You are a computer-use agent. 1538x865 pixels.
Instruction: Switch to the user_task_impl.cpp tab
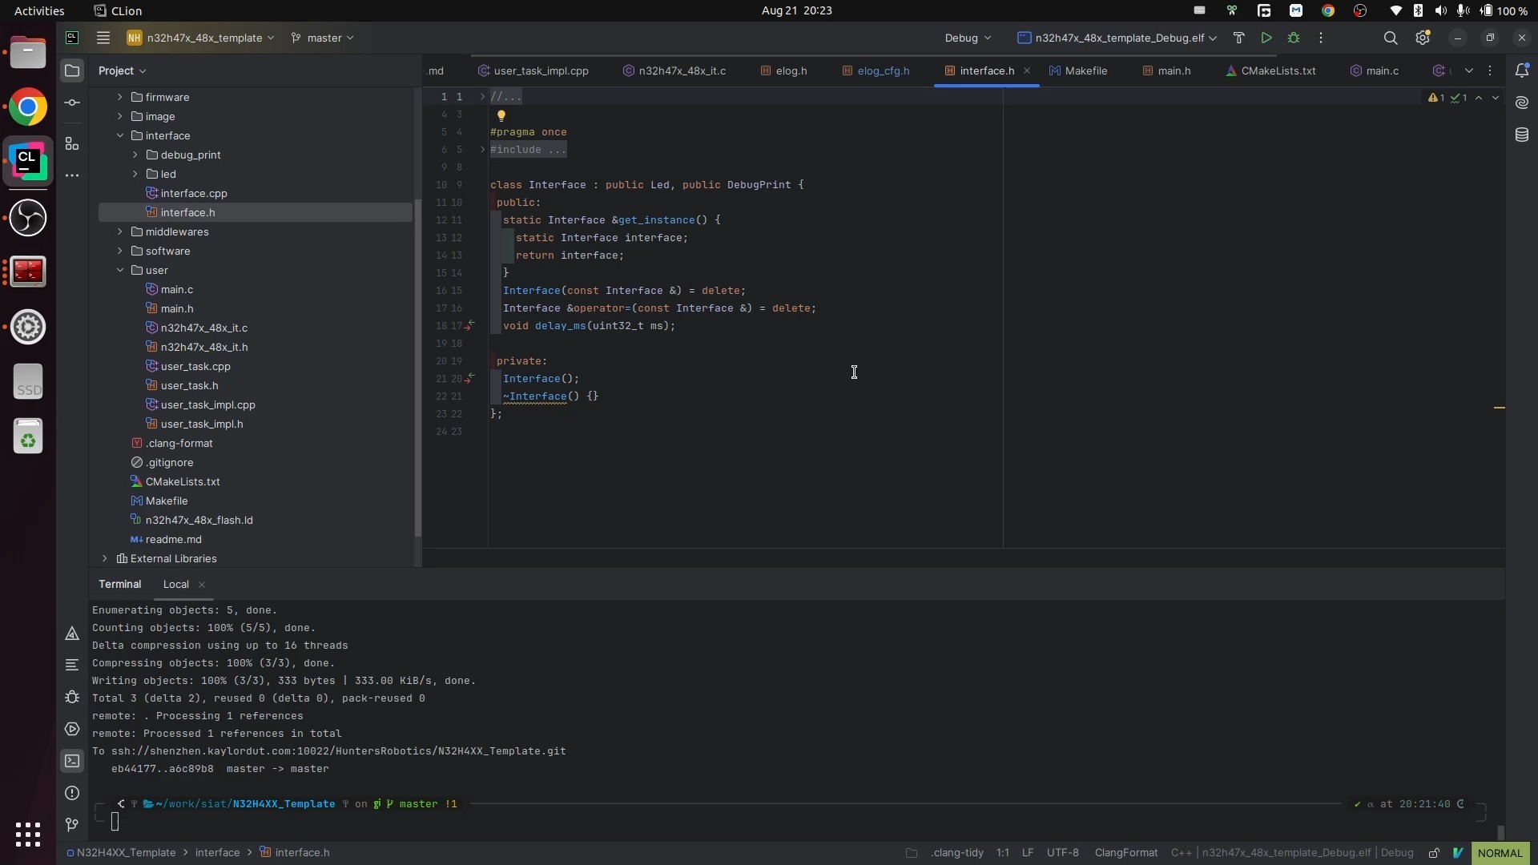tap(541, 70)
